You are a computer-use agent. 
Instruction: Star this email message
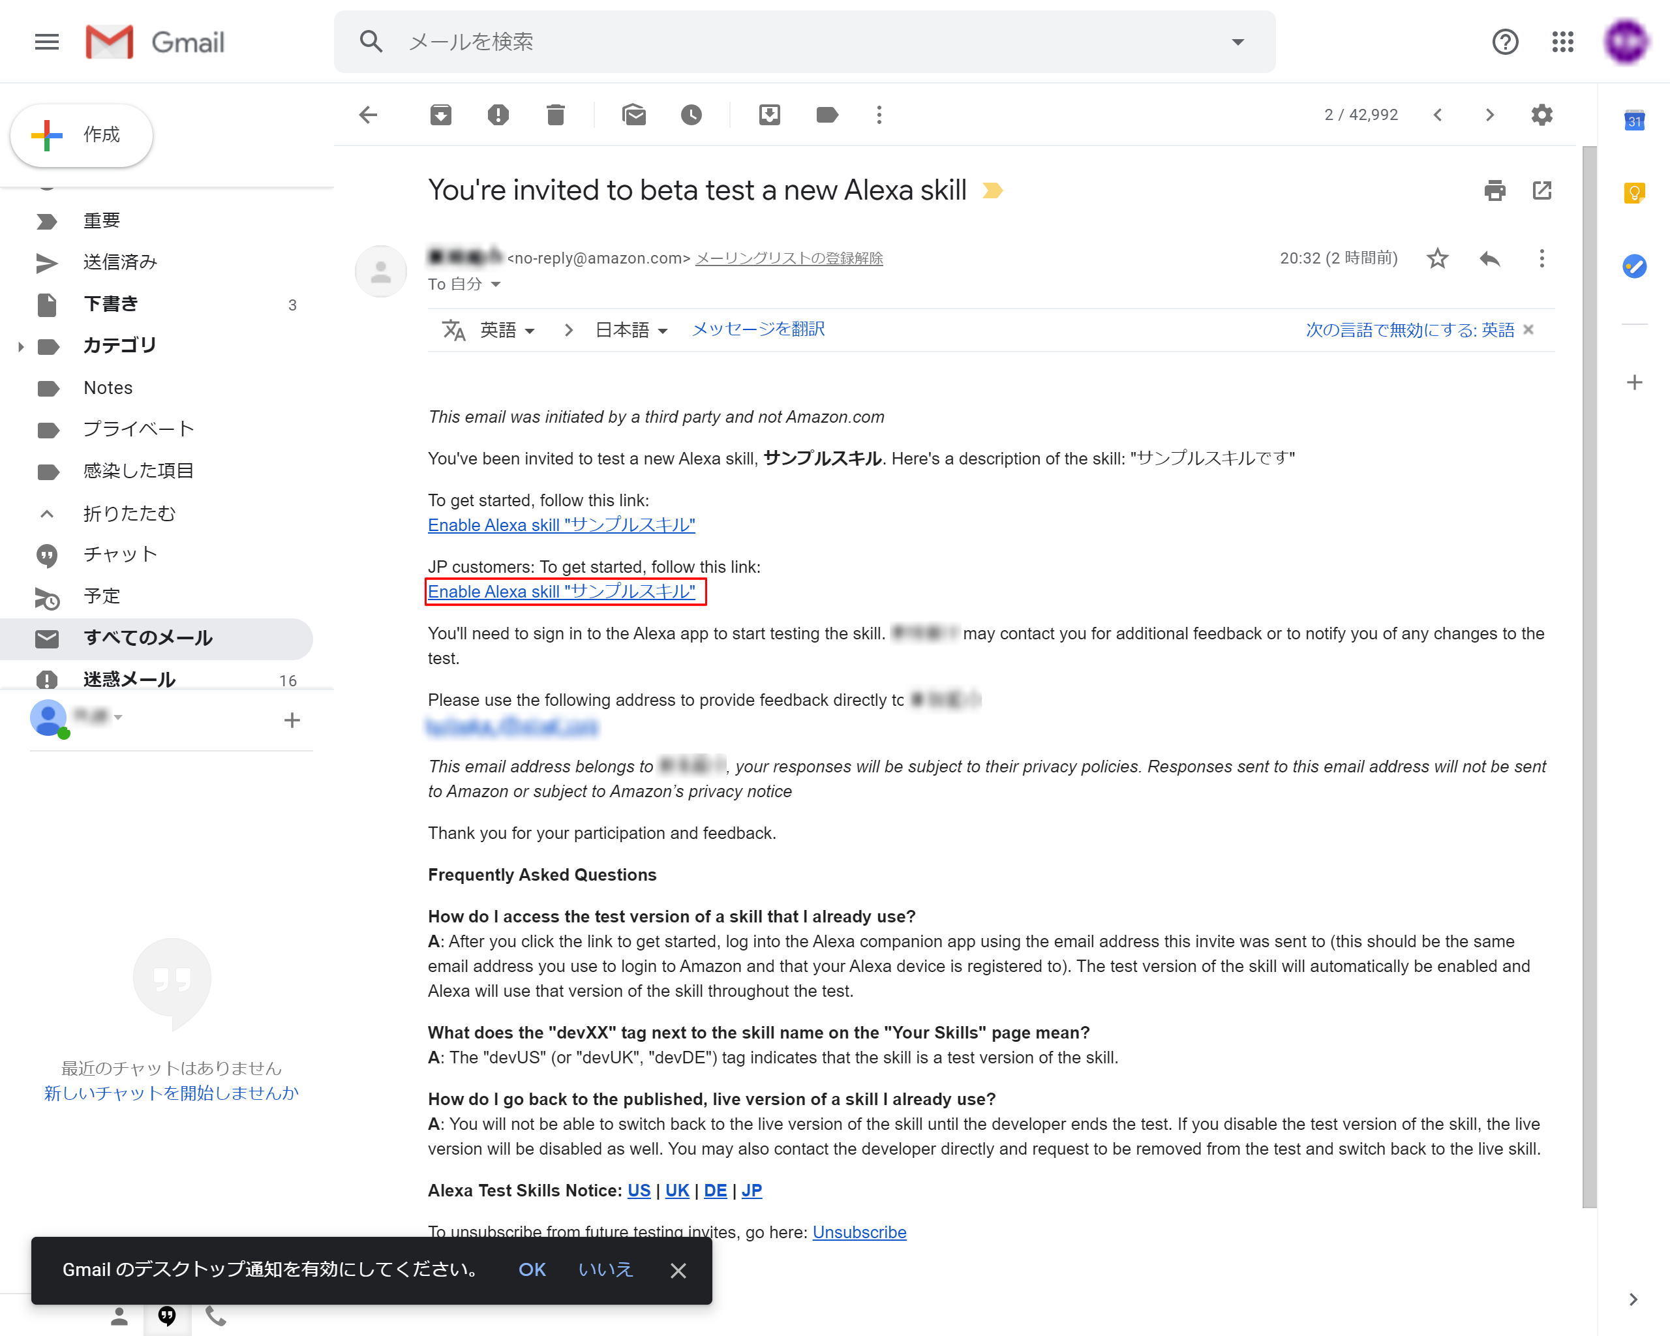[1437, 259]
